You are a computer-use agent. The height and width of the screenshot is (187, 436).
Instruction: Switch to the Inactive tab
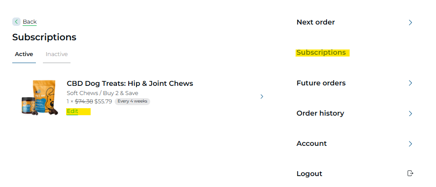tap(56, 54)
